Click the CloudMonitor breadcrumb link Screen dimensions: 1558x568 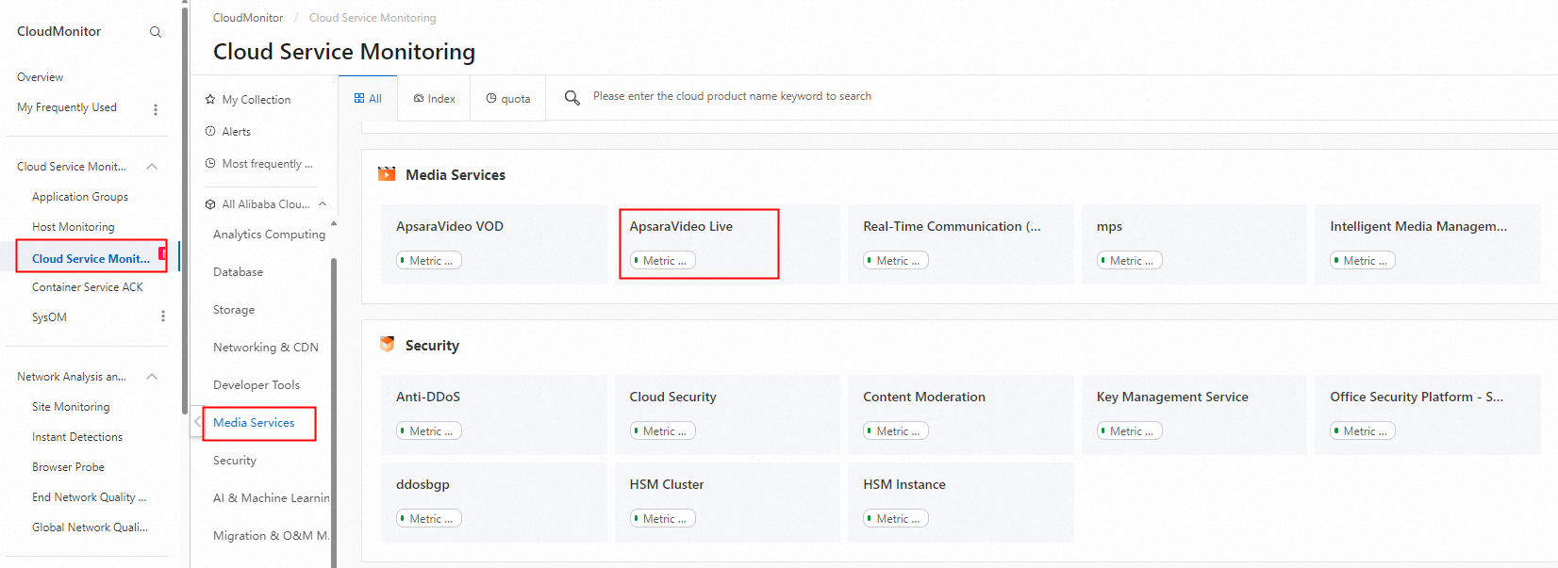[248, 18]
